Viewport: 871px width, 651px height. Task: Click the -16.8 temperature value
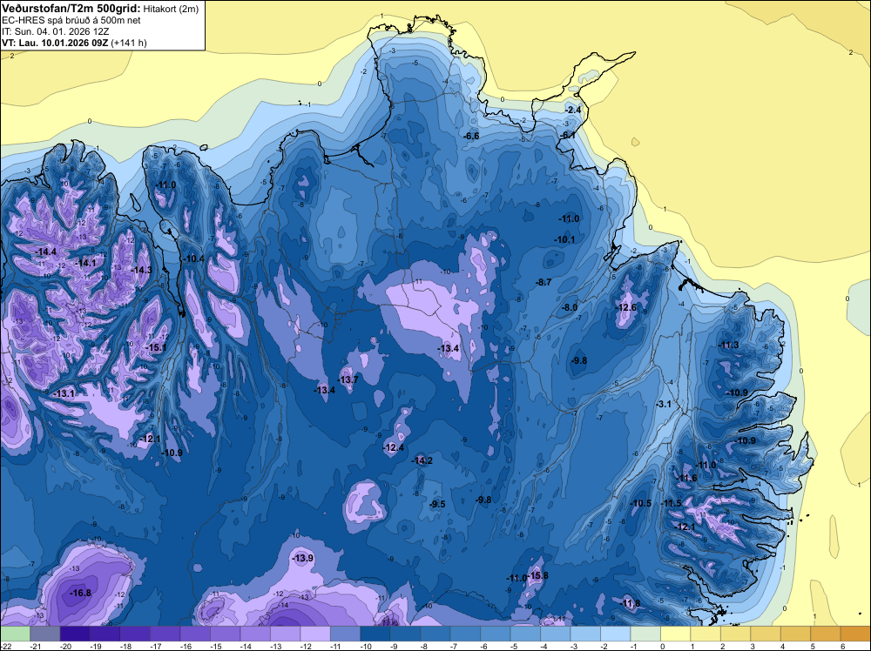(80, 594)
